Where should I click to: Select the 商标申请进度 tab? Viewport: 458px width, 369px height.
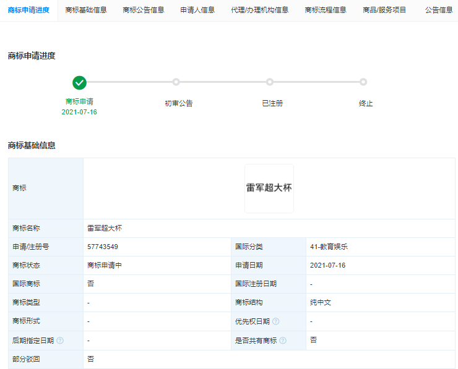point(28,11)
